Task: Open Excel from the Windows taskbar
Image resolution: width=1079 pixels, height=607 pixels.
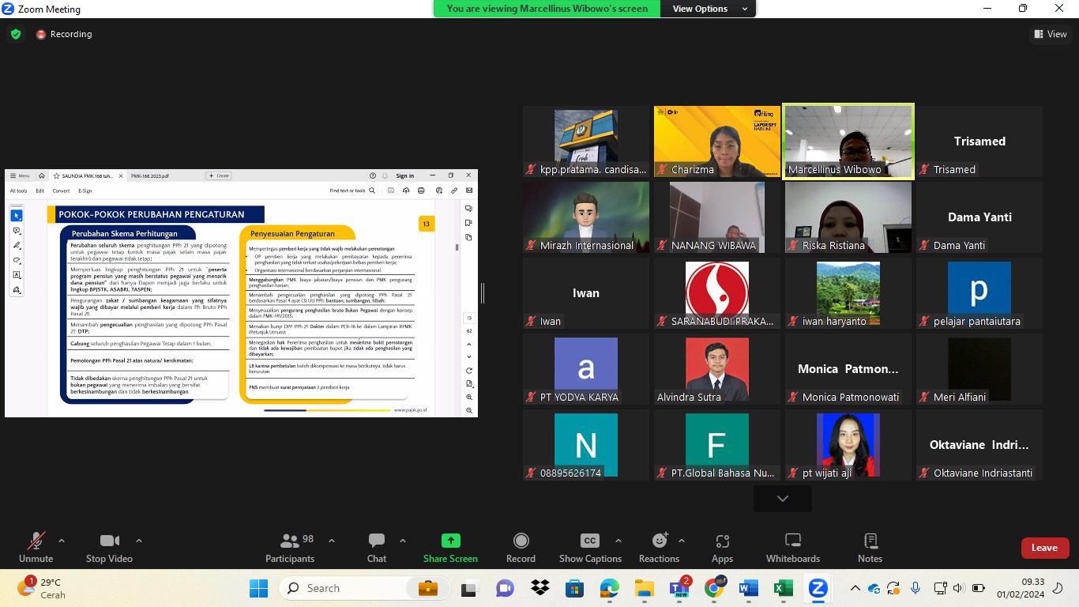Action: (782, 589)
